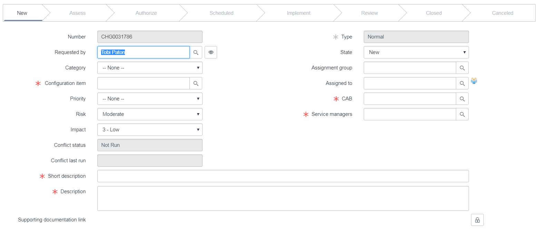Click the Service managers lookup icon
Screen dimensions: 538x229
pyautogui.click(x=462, y=114)
